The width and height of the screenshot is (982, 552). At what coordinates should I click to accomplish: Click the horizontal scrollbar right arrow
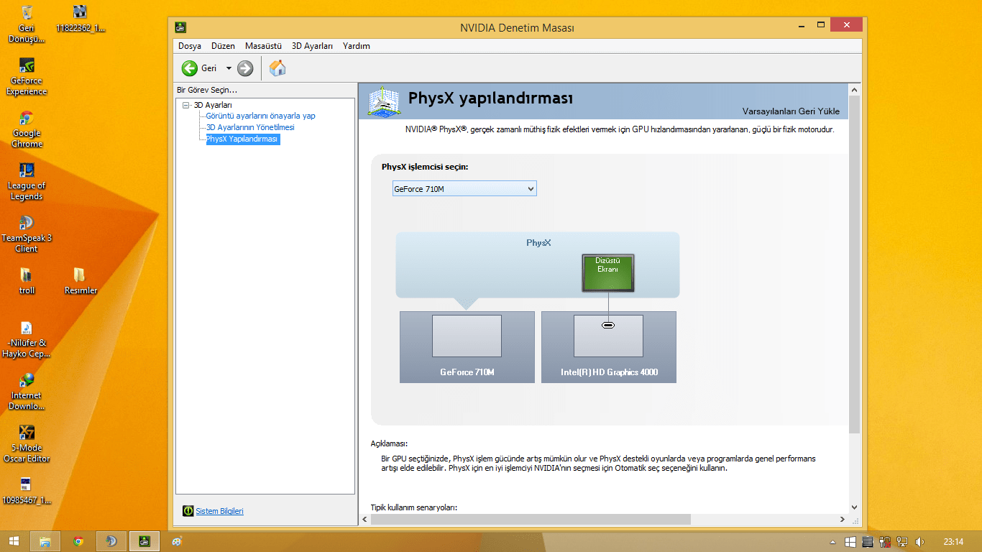click(x=843, y=519)
